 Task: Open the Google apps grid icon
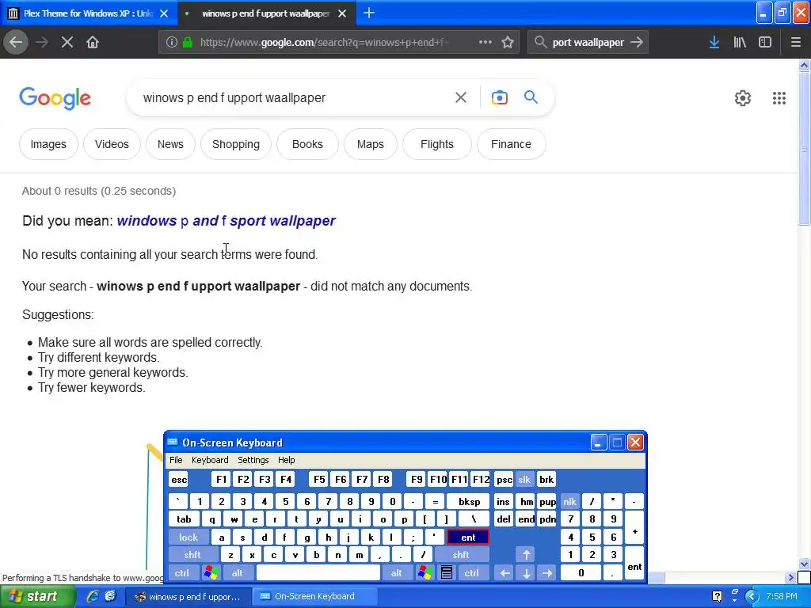click(779, 97)
